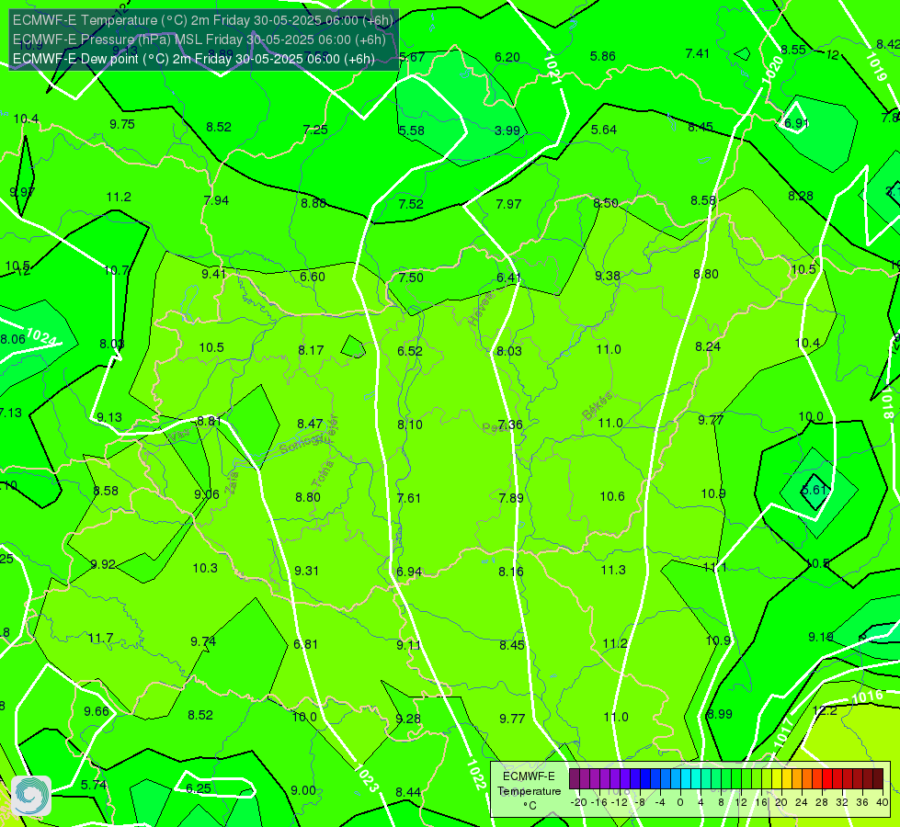Select the ECMWF-E Pressure MSL layer label
The image size is (900, 827).
click(x=199, y=40)
